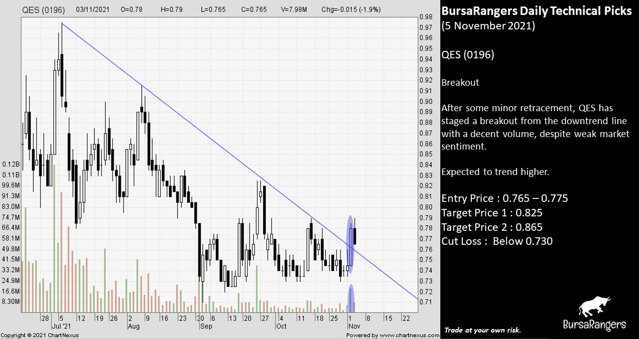Click the 0.98 price axis label

point(426,16)
